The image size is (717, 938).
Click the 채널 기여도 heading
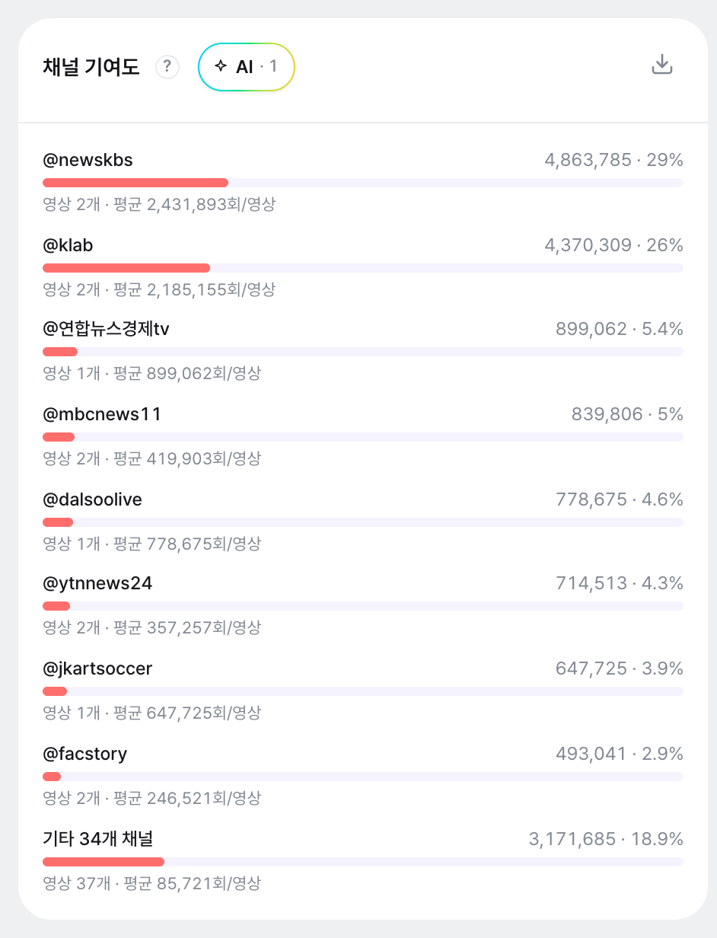pyautogui.click(x=91, y=67)
